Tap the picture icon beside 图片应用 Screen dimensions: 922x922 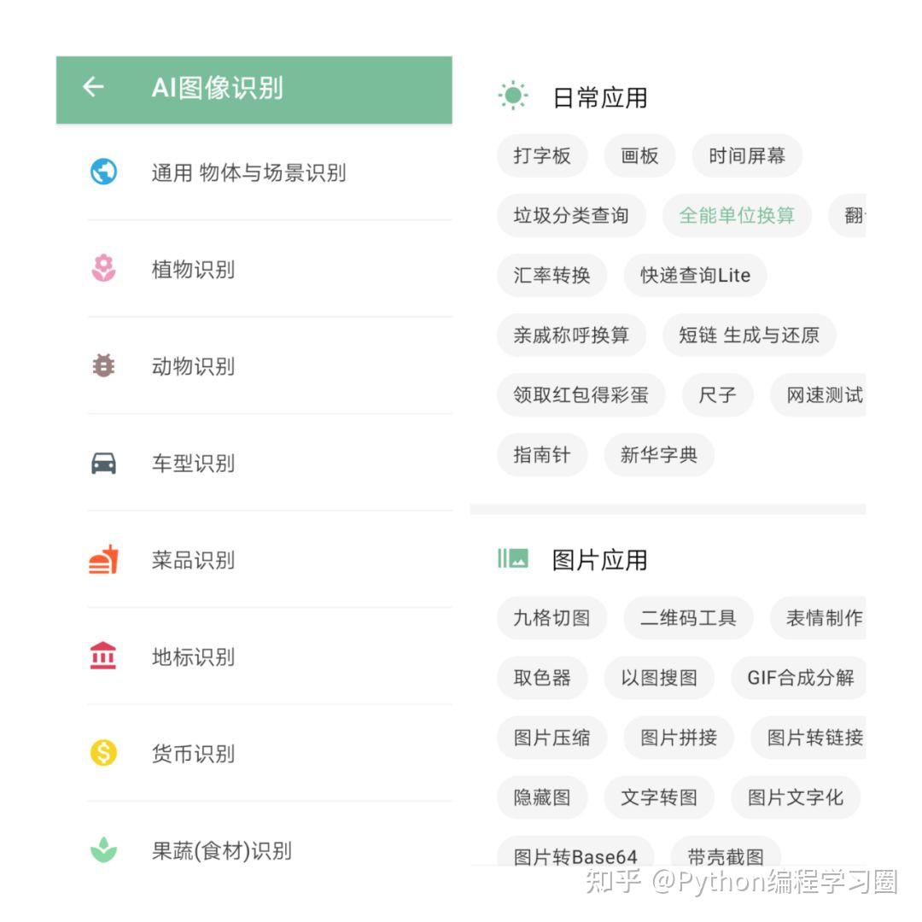512,558
